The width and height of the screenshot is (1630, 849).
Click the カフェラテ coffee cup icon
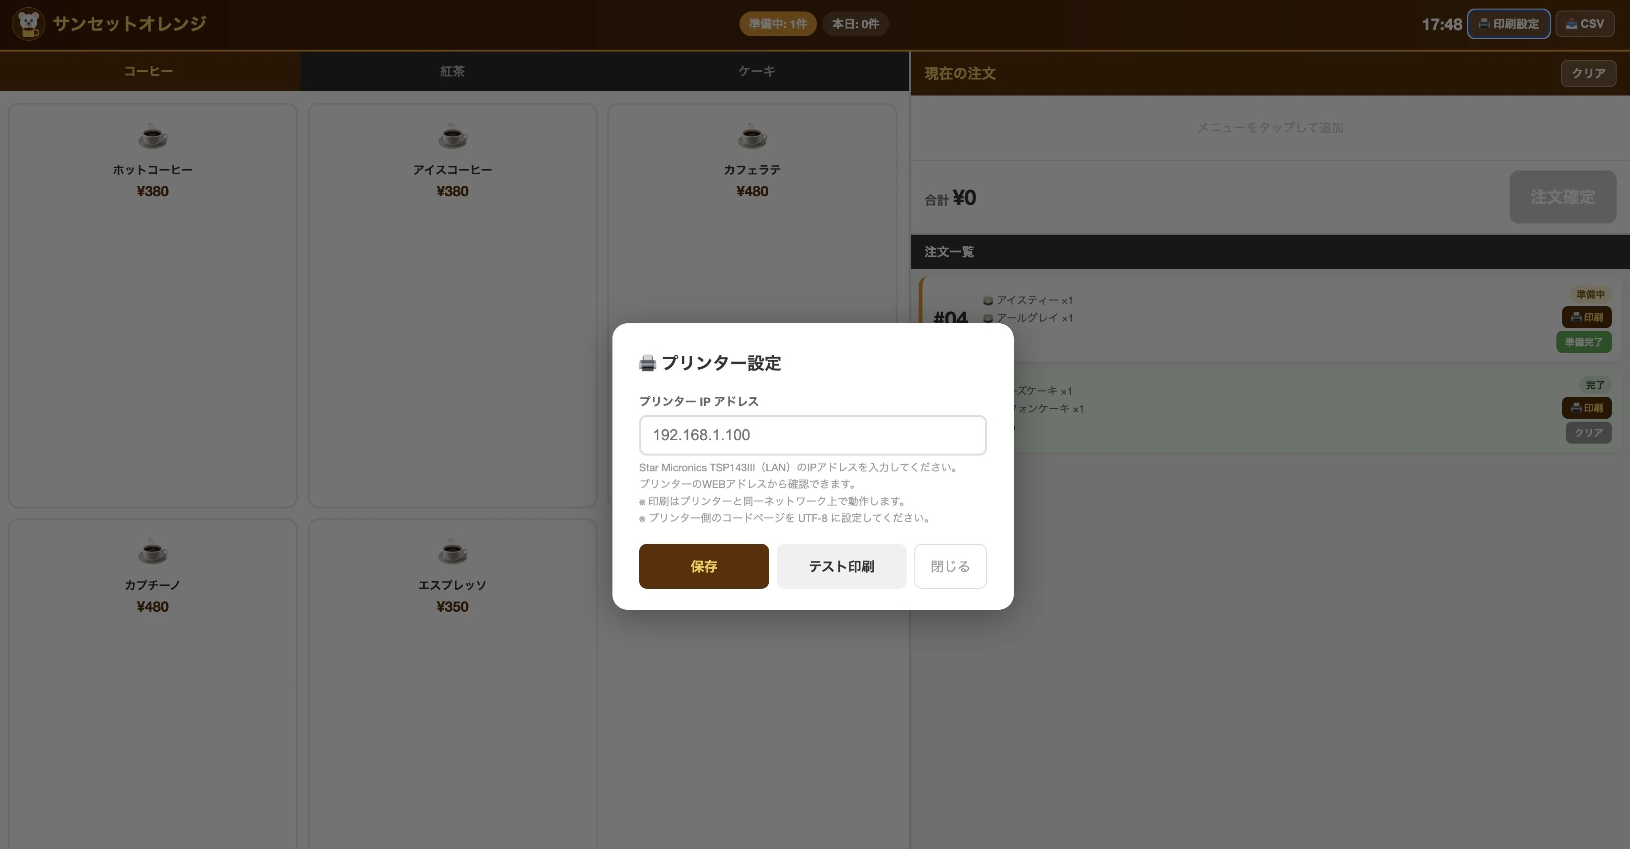[752, 136]
